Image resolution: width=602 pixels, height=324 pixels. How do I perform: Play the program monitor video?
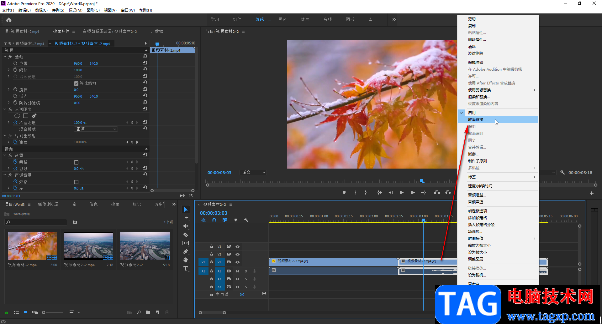(401, 193)
